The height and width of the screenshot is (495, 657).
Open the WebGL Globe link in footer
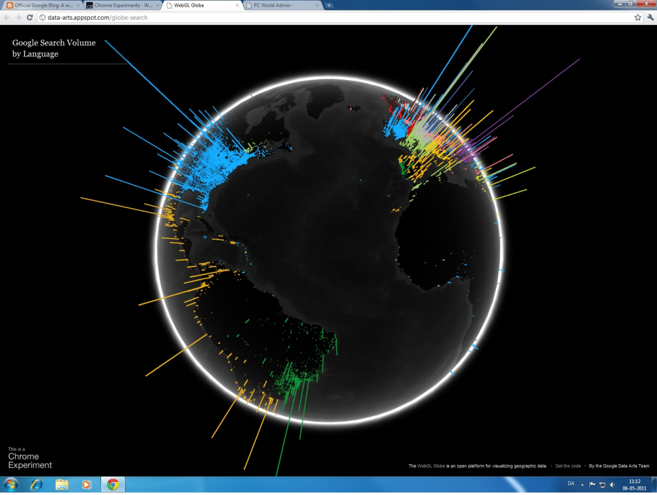click(x=431, y=465)
